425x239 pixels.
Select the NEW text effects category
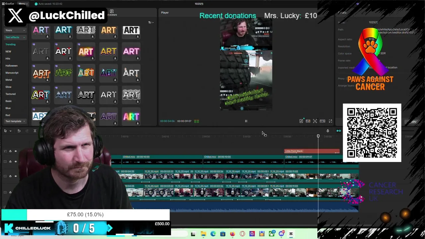(8, 51)
